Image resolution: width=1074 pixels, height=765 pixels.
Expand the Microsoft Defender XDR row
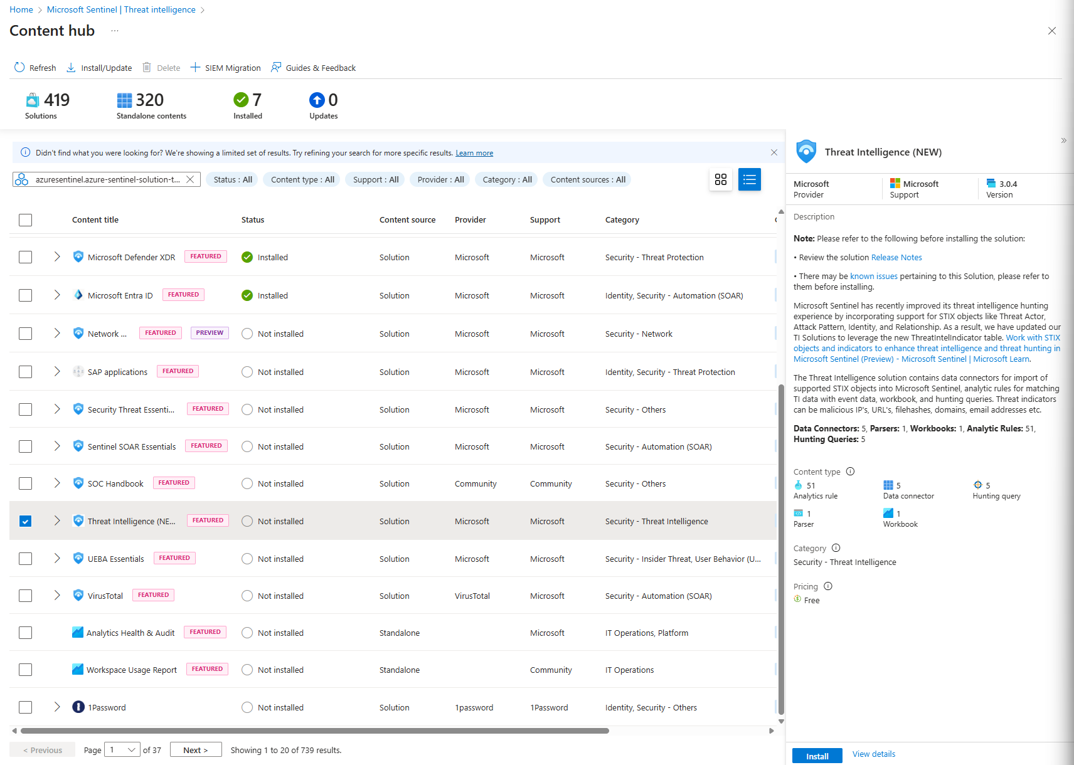[x=57, y=256]
